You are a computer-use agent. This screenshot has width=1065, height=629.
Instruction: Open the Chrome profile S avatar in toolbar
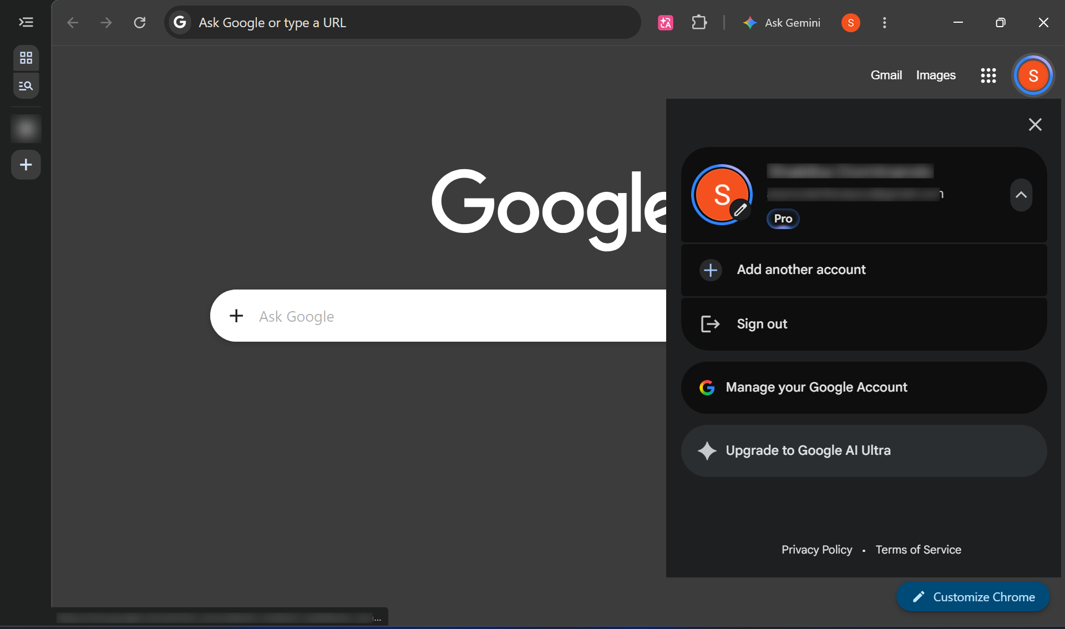click(x=851, y=23)
